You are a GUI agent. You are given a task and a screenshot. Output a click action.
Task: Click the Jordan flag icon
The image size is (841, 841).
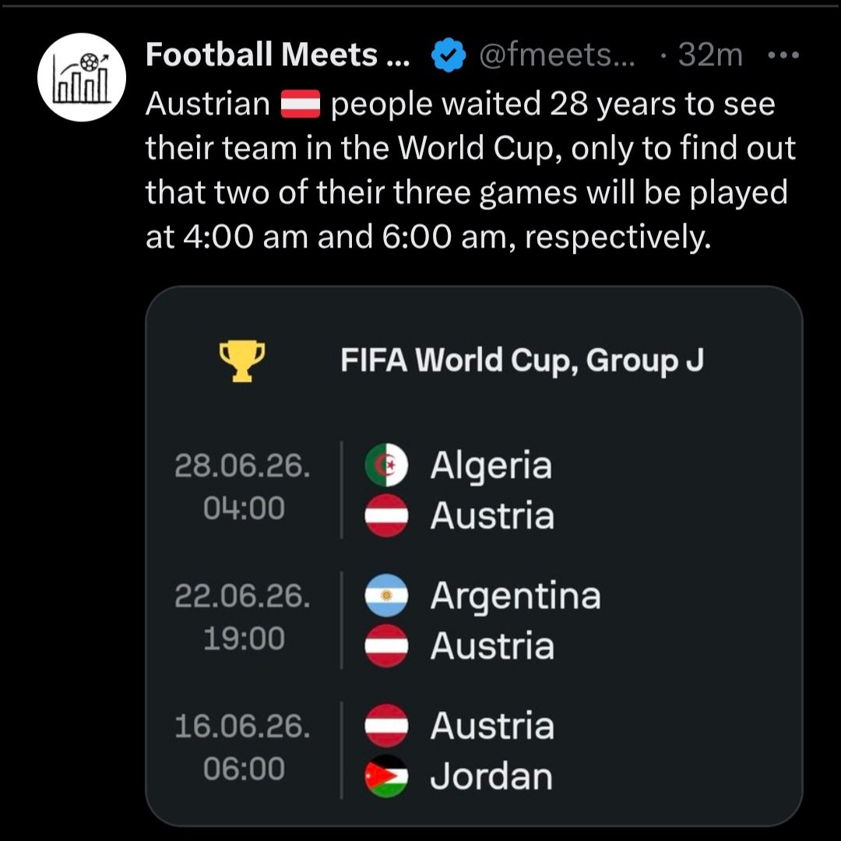point(386,776)
